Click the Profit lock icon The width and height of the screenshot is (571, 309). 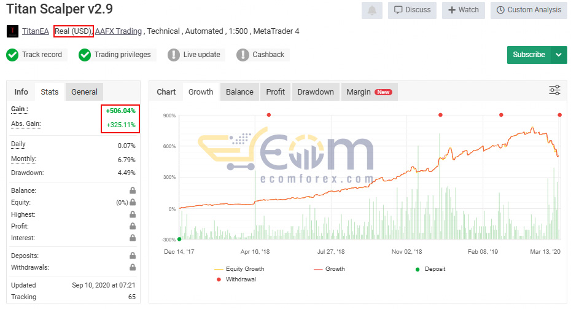pyautogui.click(x=133, y=226)
